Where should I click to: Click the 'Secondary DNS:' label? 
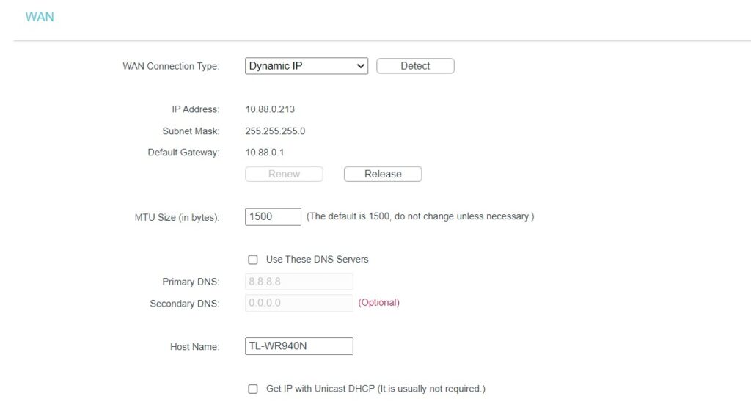(x=184, y=304)
